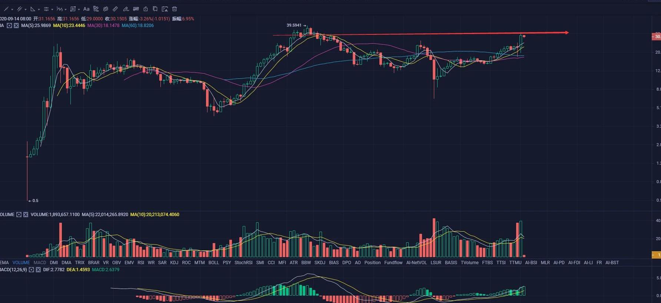Image resolution: width=661 pixels, height=303 pixels.
Task: Click the red current price marker on axis
Action: 656,37
